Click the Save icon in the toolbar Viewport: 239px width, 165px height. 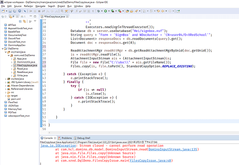point(10,11)
